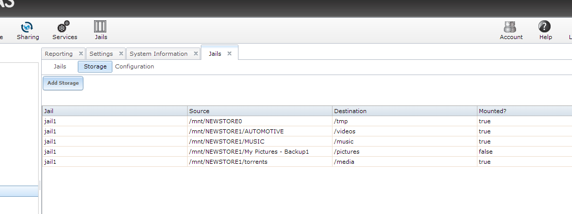Image resolution: width=572 pixels, height=214 pixels.
Task: Open the Services gear icon
Action: pos(65,27)
